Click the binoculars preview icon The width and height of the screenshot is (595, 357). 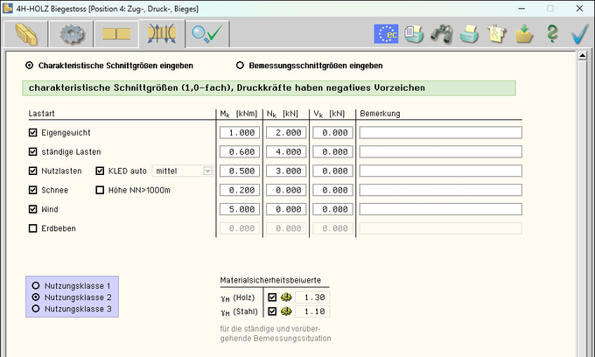443,34
